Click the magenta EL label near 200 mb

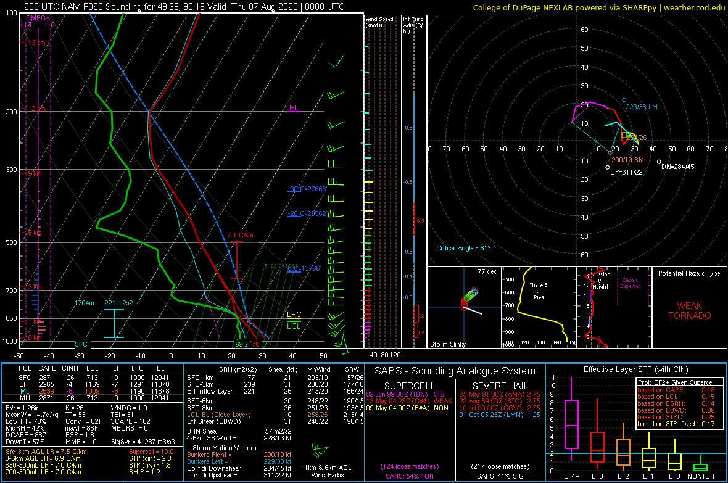tap(294, 108)
